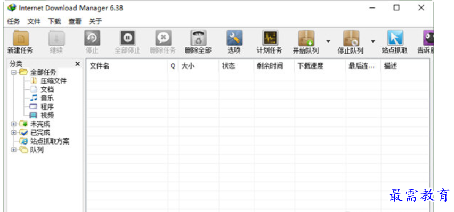This screenshot has height=212, width=454.
Task: Click the IDM title bar logo
Action: (12, 8)
